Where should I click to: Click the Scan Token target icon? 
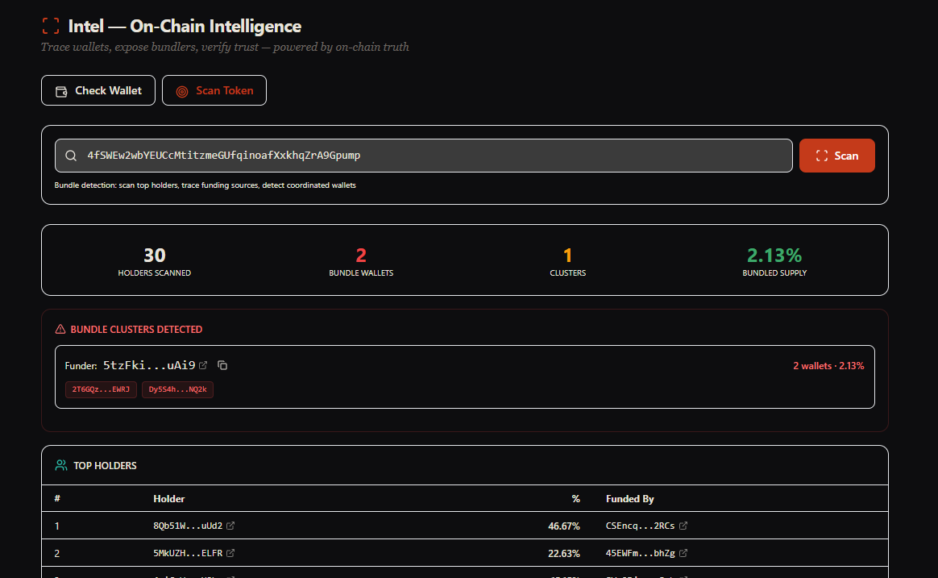pos(182,91)
